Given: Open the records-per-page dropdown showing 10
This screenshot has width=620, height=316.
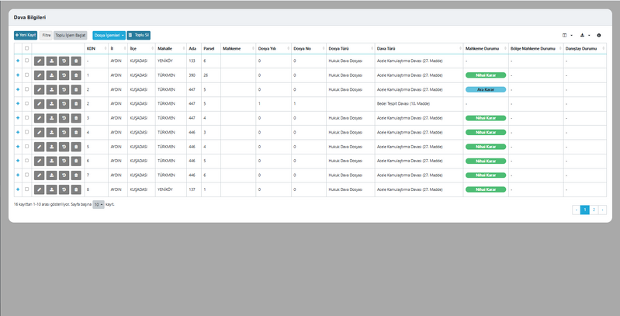Looking at the screenshot, I should (98, 204).
